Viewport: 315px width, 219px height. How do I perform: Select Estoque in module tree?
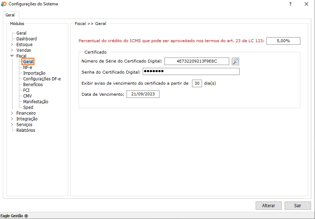pos(24,44)
